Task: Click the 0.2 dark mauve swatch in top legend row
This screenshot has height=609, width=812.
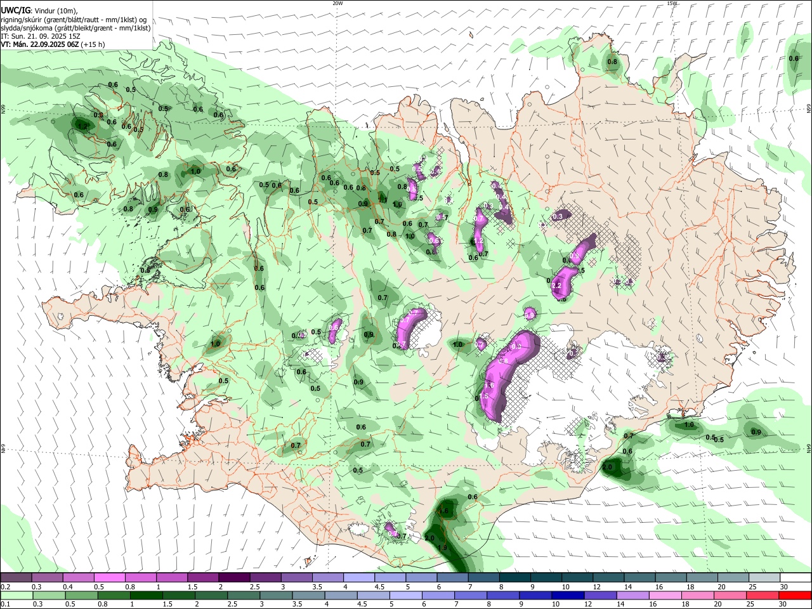Action: click(x=16, y=577)
